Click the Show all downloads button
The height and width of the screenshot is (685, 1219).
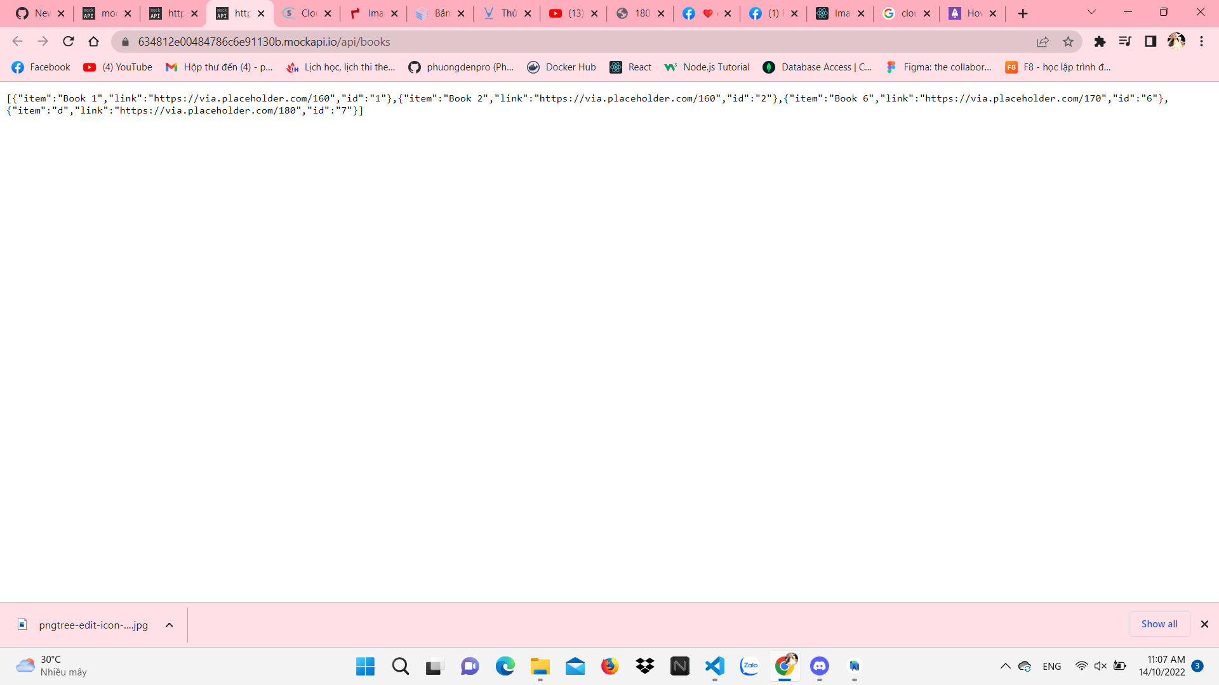tap(1159, 623)
